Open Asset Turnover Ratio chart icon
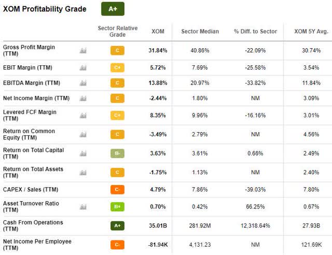 [x=83, y=207]
